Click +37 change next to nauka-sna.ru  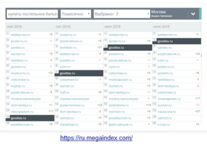click(198, 111)
